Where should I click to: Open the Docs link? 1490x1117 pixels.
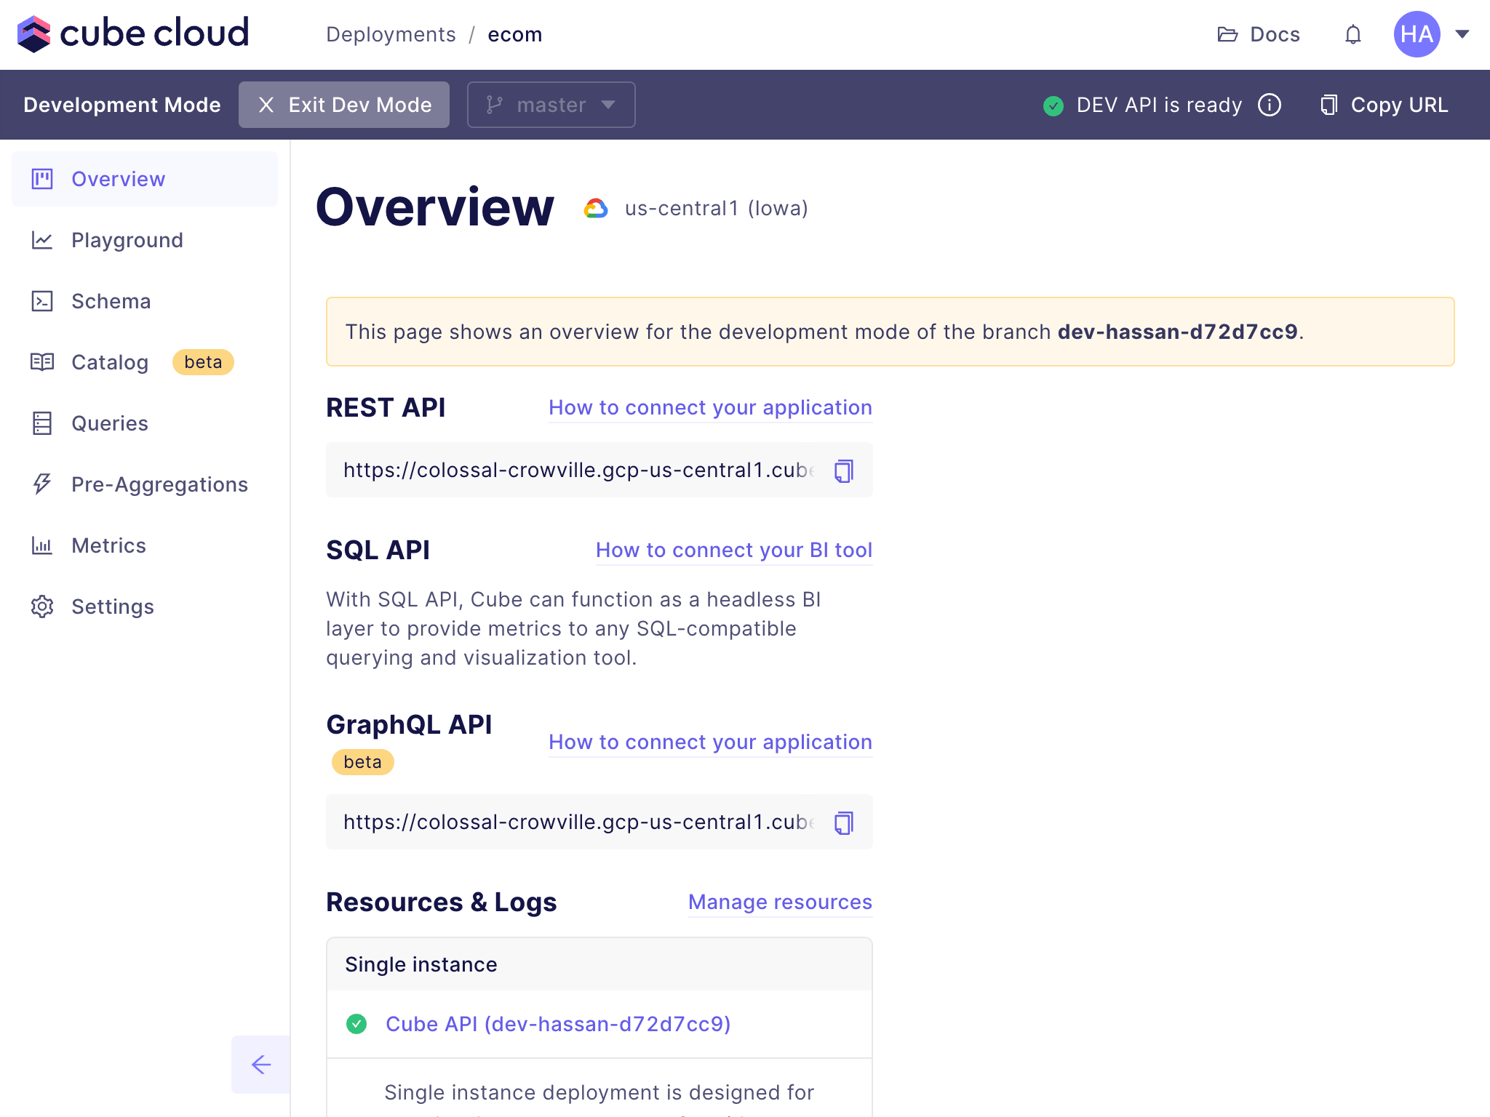(x=1259, y=34)
